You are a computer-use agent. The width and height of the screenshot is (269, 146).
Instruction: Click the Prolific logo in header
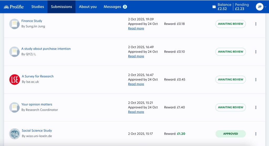coord(14,7)
